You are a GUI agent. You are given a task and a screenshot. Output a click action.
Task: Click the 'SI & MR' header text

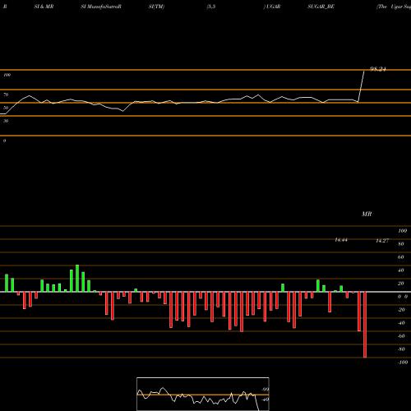pos(44,7)
